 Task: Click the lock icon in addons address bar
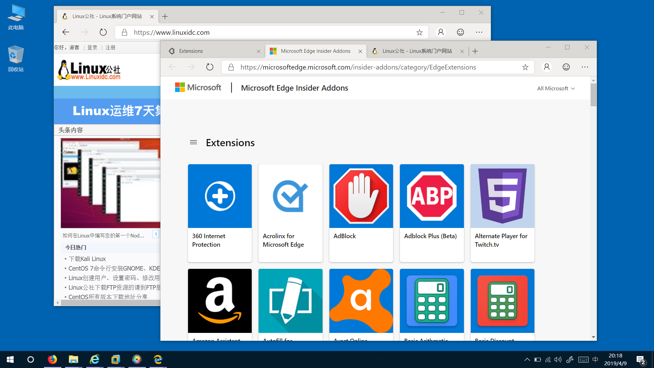[x=231, y=67]
